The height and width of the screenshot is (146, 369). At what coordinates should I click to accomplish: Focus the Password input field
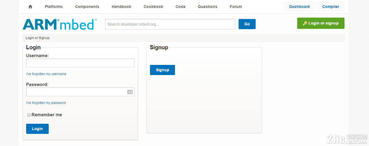(x=80, y=92)
